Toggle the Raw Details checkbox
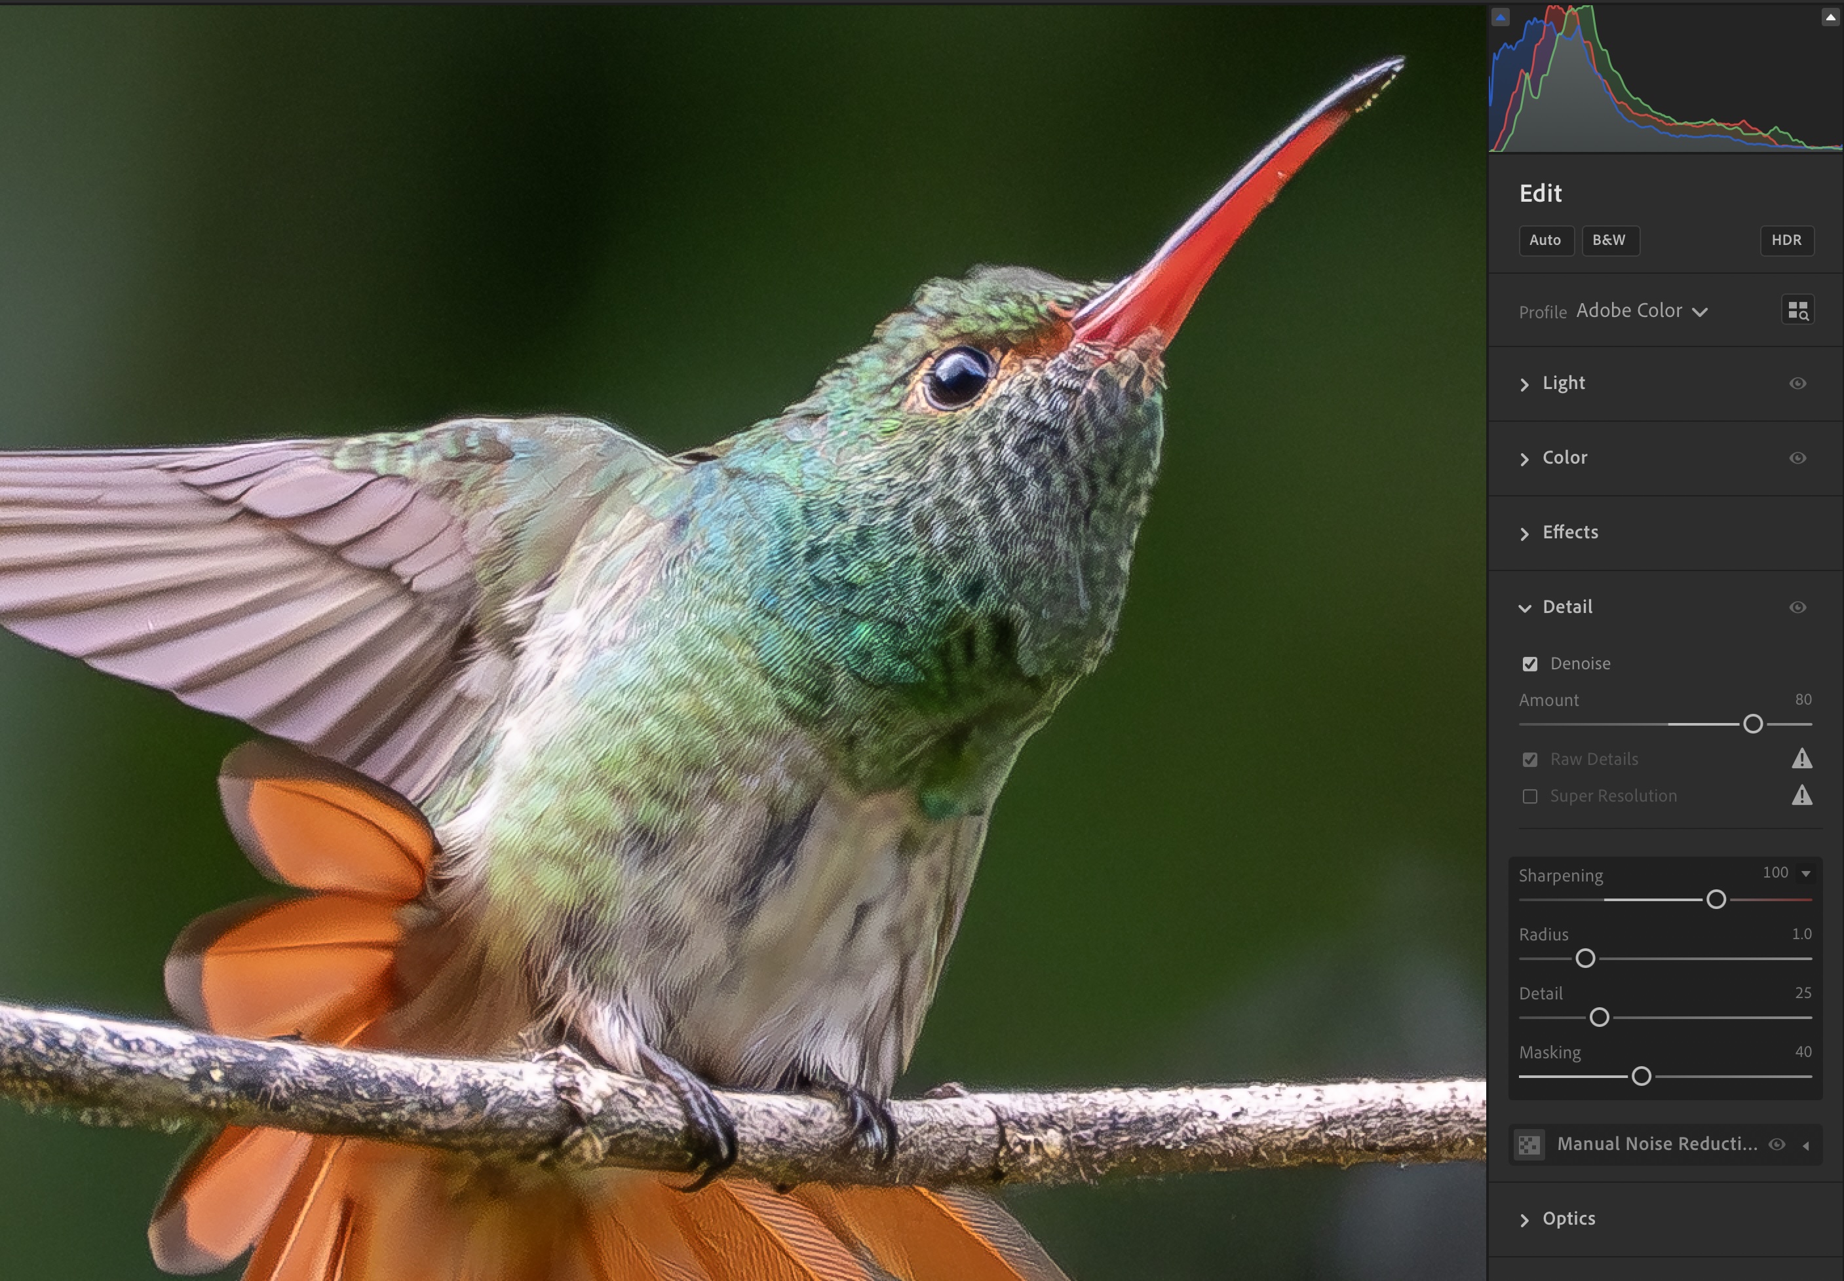 pos(1530,759)
